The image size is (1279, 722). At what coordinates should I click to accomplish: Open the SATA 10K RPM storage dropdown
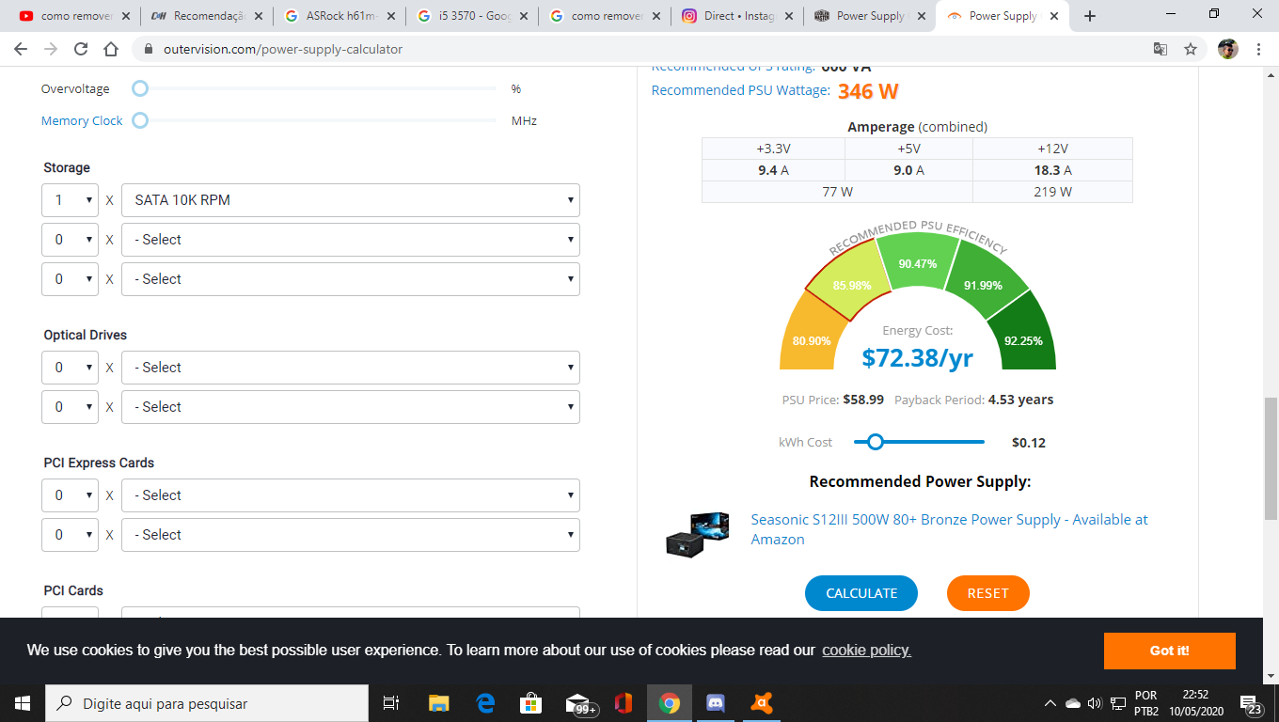351,200
